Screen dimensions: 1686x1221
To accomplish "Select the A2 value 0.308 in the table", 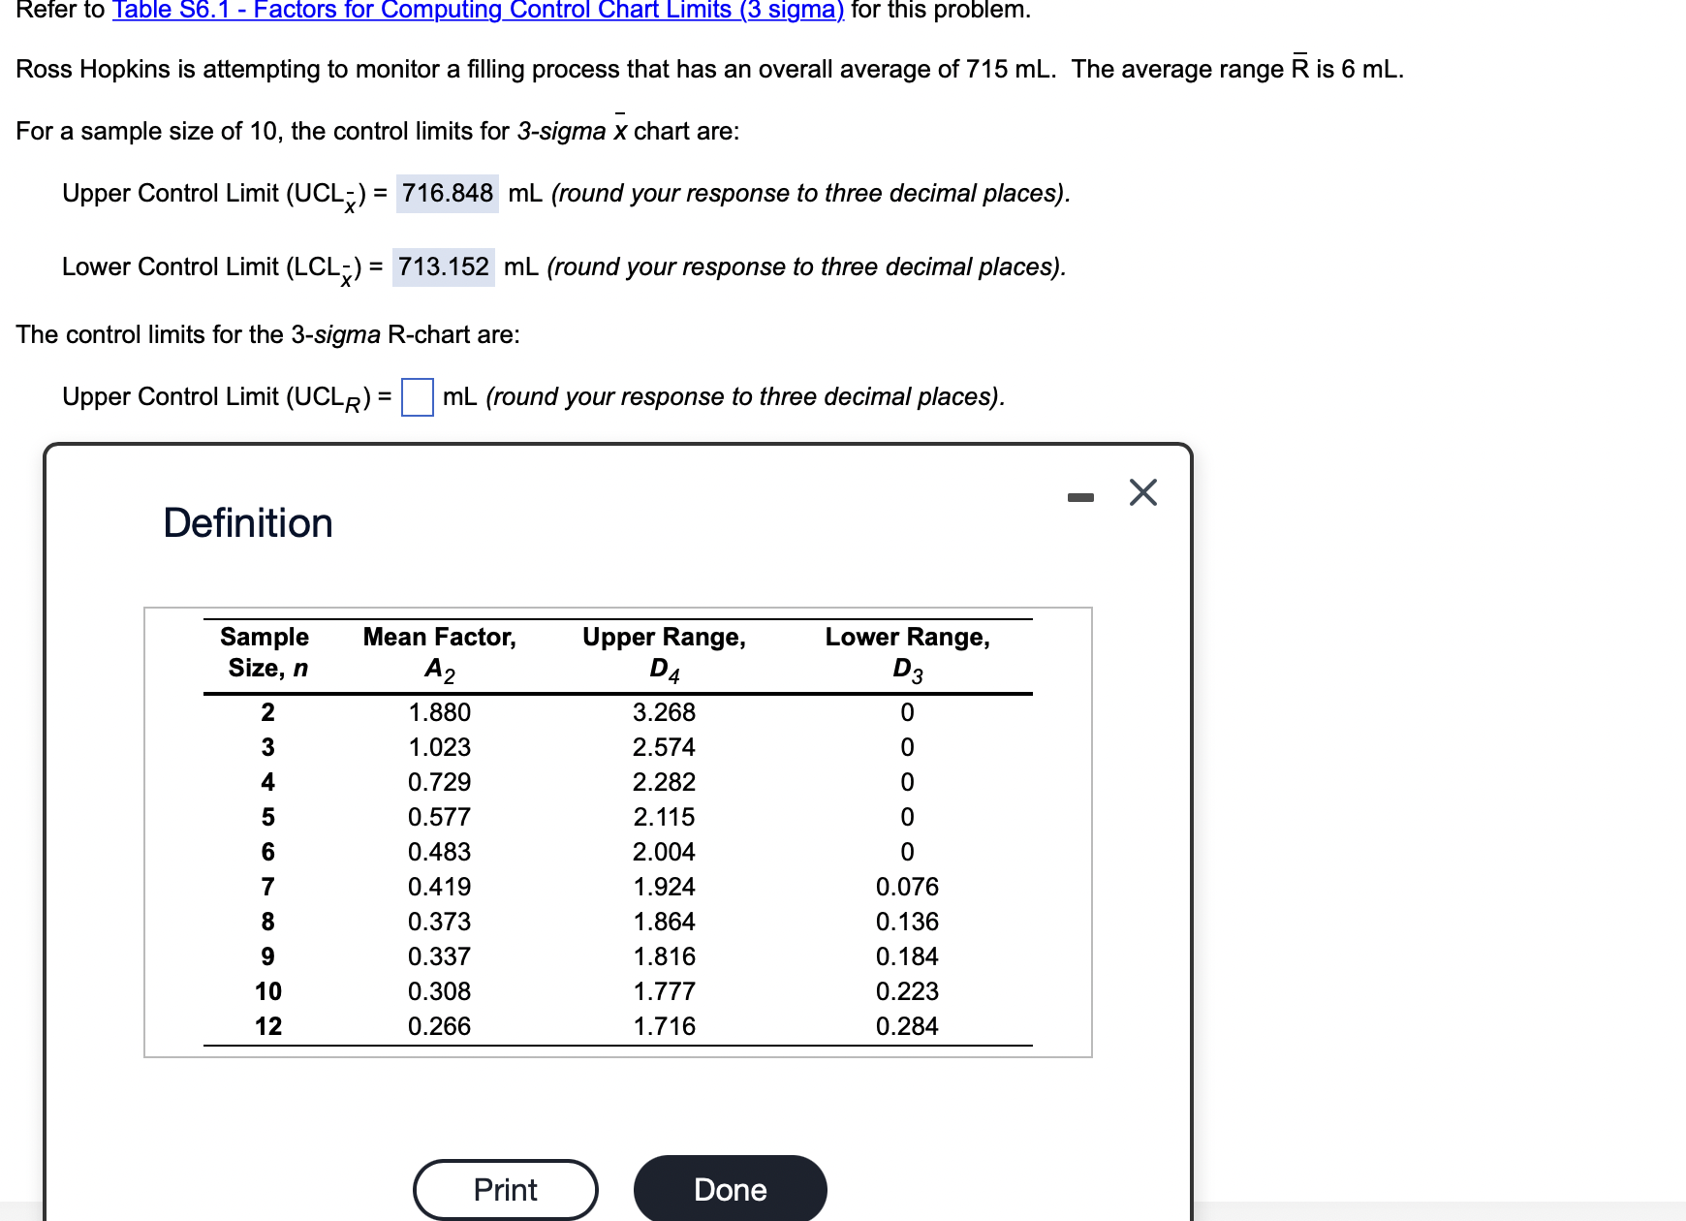I will pos(439,990).
